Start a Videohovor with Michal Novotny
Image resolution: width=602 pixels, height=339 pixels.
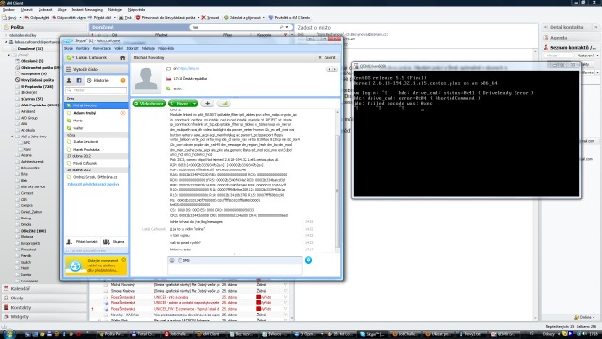149,104
